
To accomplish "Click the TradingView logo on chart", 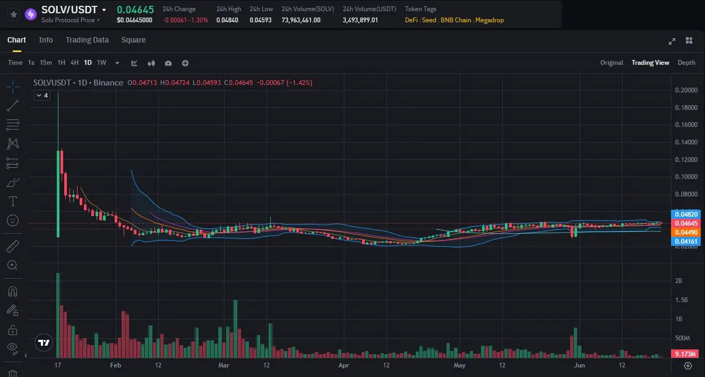I will [x=44, y=342].
